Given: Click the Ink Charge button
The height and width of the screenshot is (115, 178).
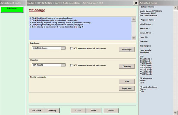Looking at the screenshot, I should (127, 50).
